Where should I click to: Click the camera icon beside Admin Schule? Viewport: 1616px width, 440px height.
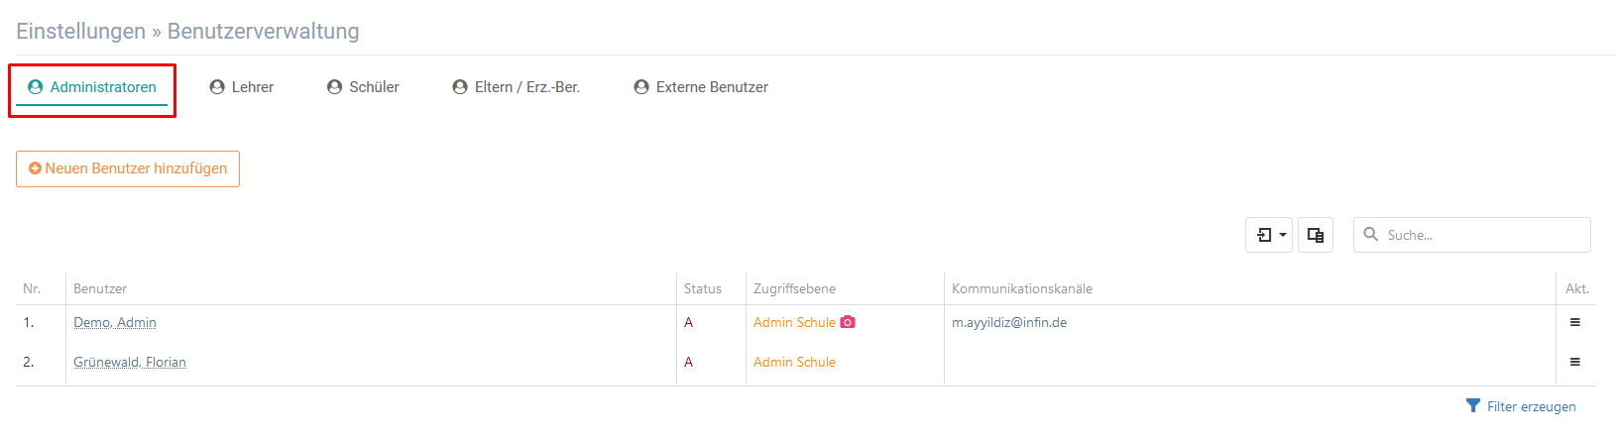(848, 322)
